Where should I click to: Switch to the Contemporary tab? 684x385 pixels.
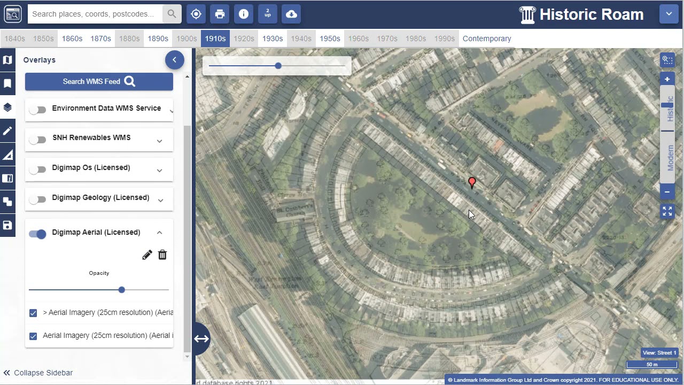click(x=487, y=38)
